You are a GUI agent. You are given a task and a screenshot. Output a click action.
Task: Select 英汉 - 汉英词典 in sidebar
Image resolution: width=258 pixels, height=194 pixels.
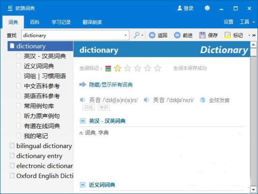[x=45, y=56]
